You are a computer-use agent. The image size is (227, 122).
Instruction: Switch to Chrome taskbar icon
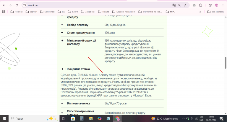(117, 118)
